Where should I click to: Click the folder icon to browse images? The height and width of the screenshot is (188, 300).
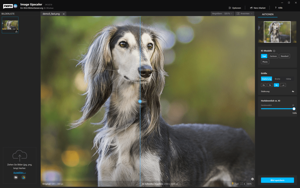tap(16, 177)
